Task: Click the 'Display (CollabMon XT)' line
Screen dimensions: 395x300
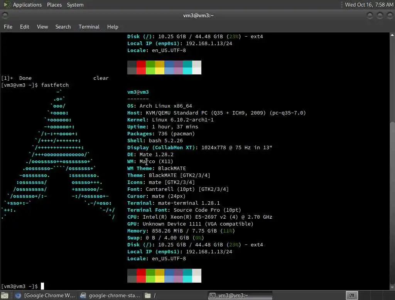Action: [x=199, y=148]
